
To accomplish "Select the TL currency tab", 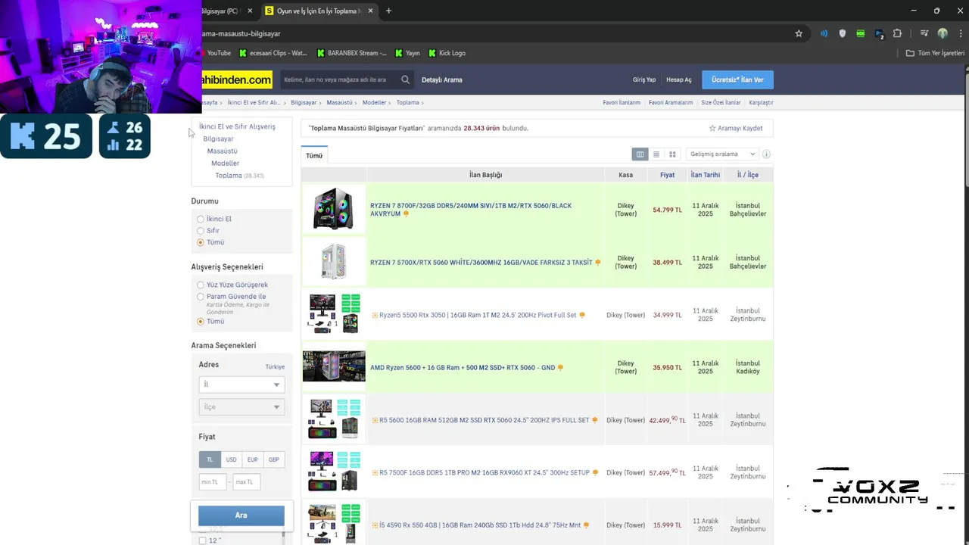I will tap(210, 459).
